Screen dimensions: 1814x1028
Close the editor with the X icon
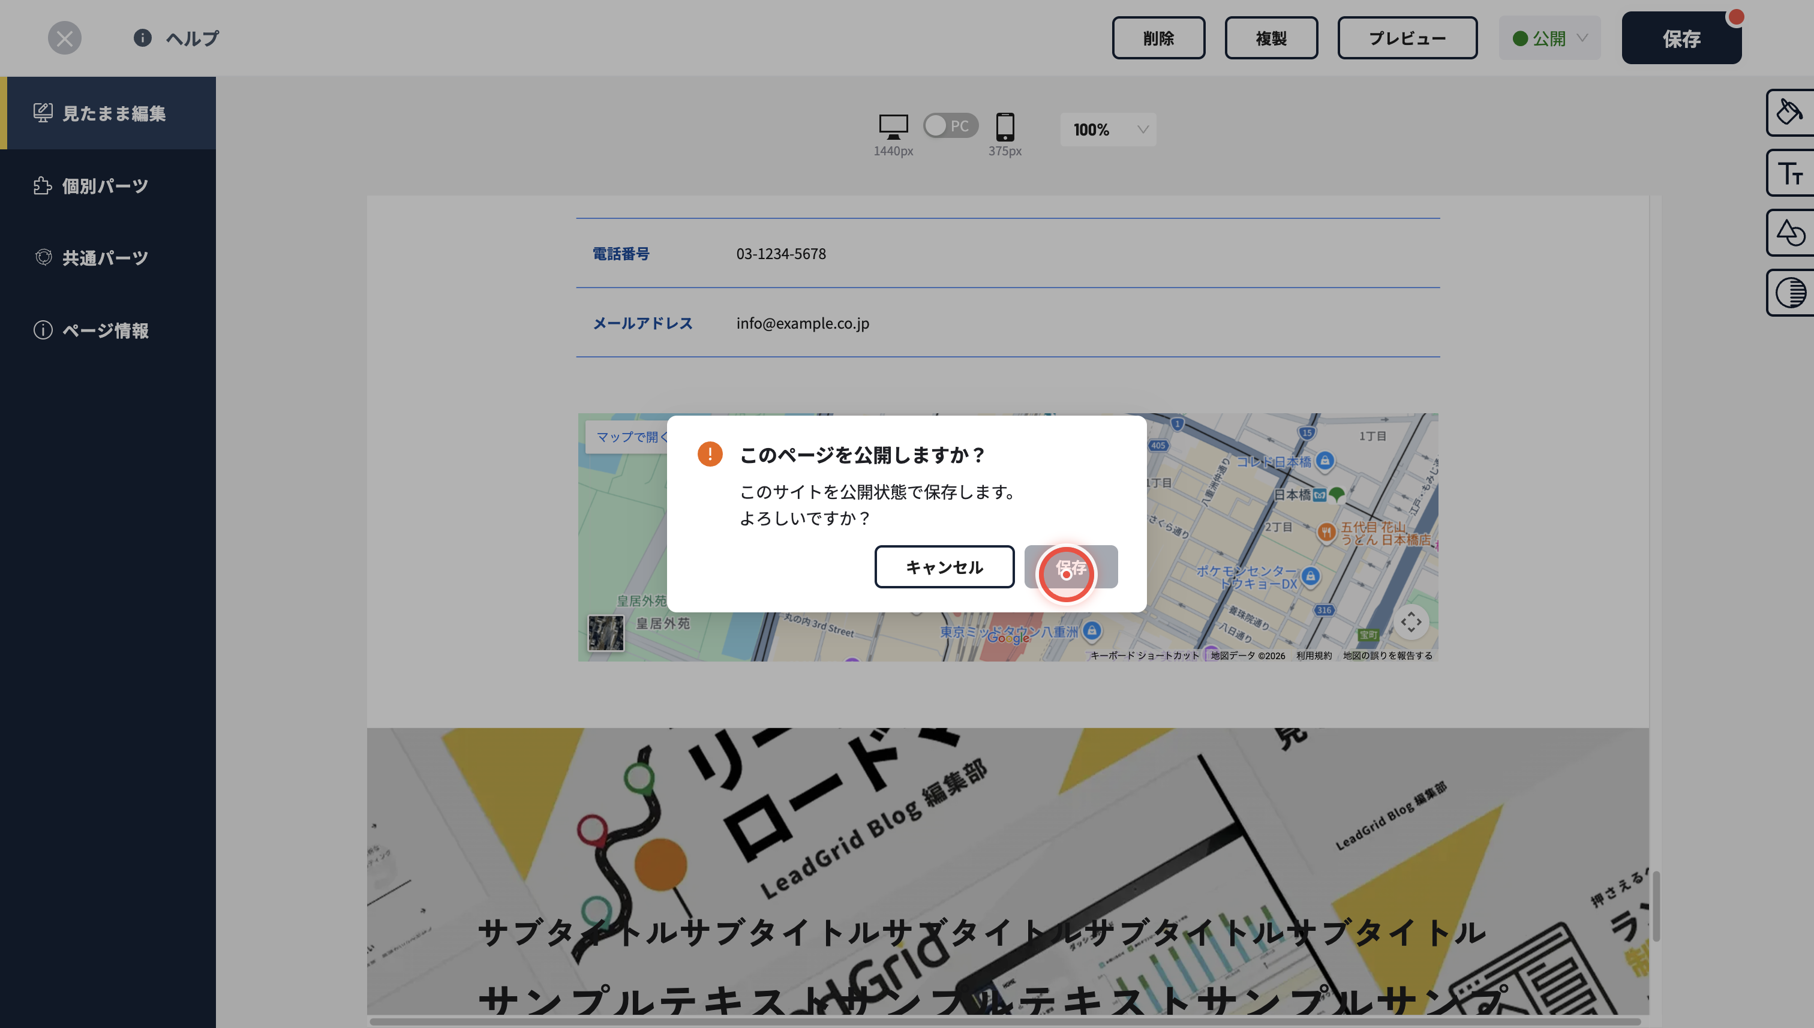tap(64, 38)
